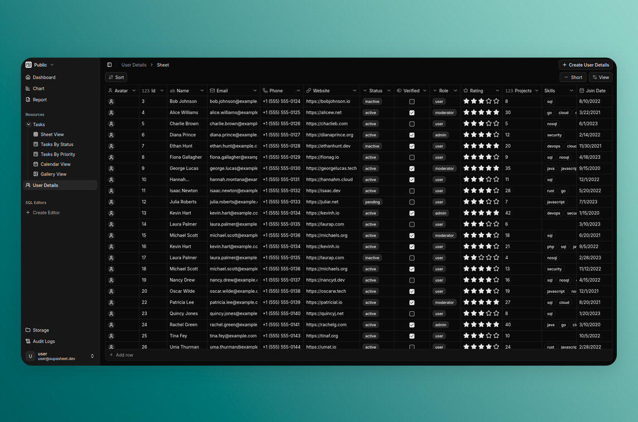Open Audit Logs icon
This screenshot has width=638, height=422.
click(28, 341)
